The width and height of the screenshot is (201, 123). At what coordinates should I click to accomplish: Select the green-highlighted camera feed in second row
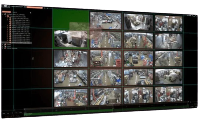[71, 39]
